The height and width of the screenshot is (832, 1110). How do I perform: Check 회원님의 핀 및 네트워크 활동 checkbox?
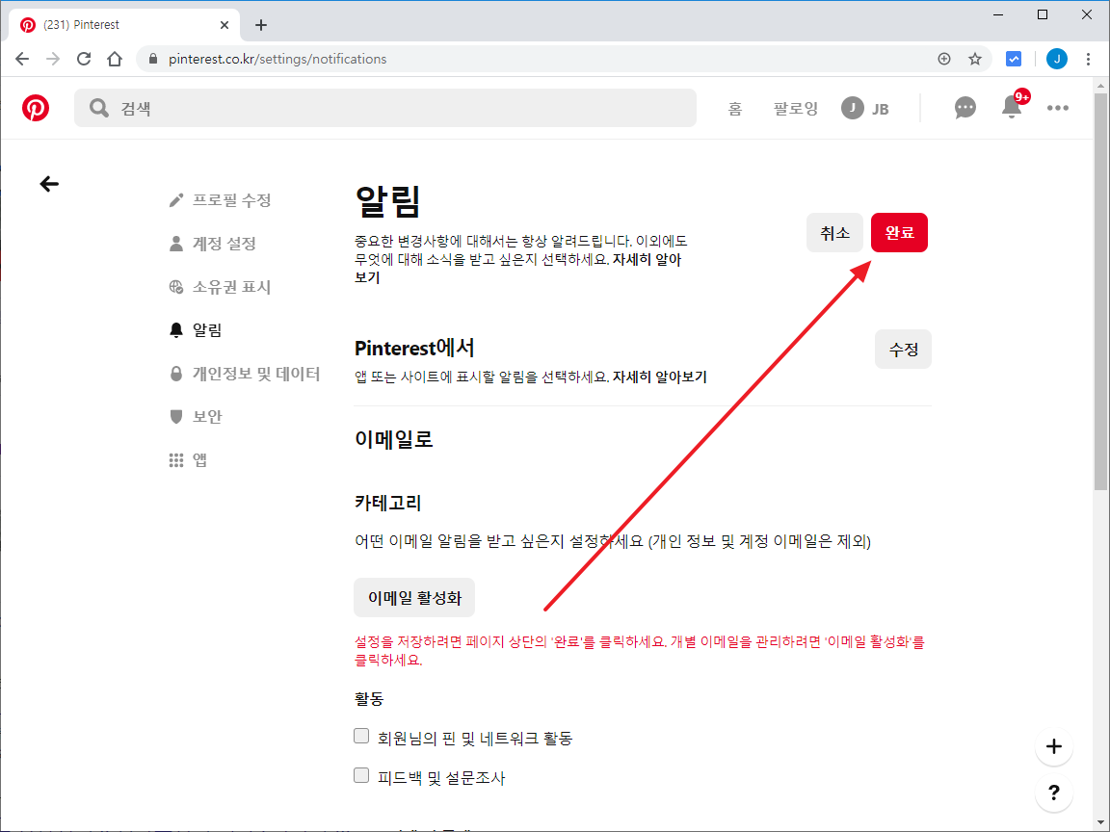click(x=361, y=737)
